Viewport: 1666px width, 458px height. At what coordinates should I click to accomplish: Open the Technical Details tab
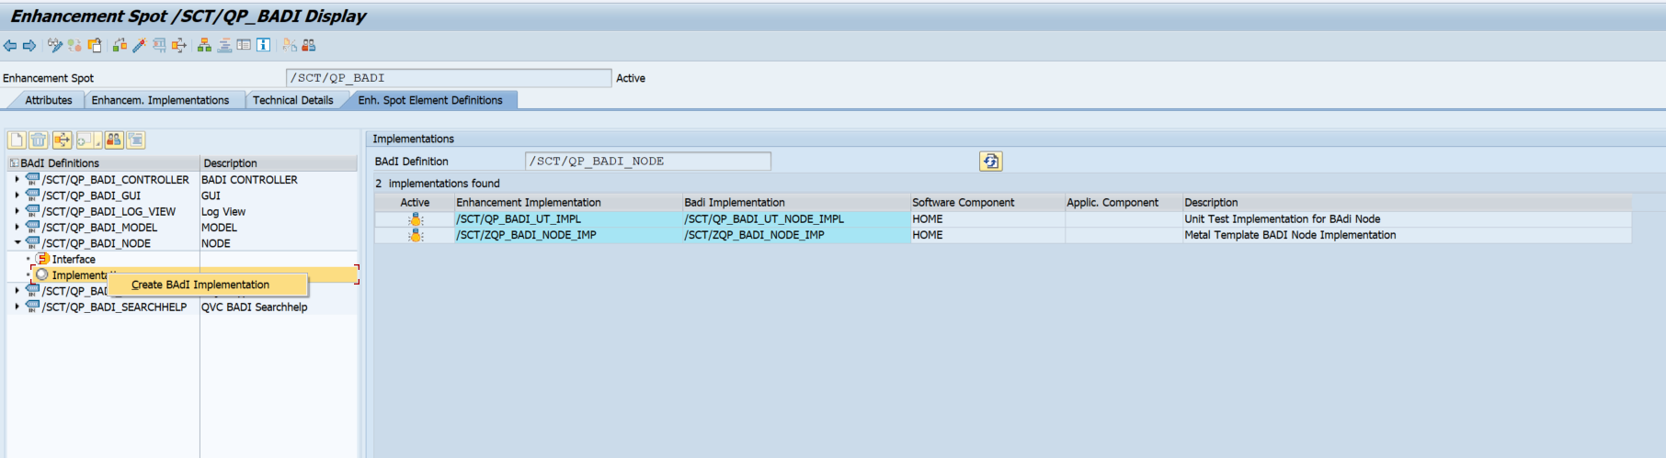coord(292,100)
